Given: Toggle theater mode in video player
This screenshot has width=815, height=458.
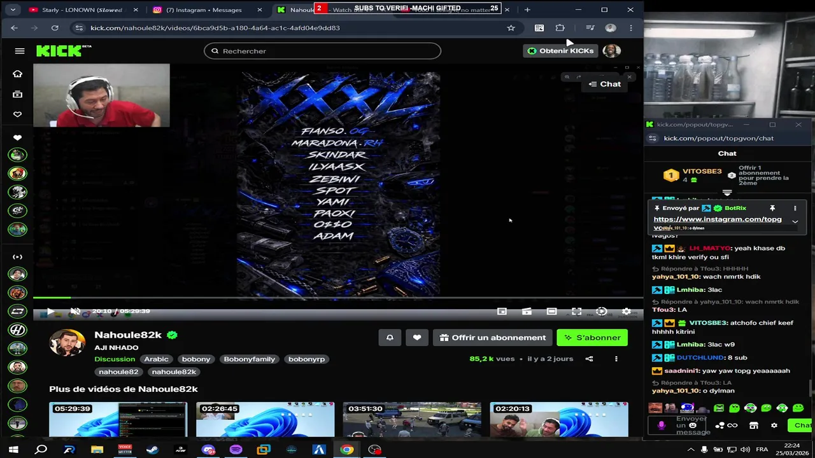Looking at the screenshot, I should click(x=551, y=312).
